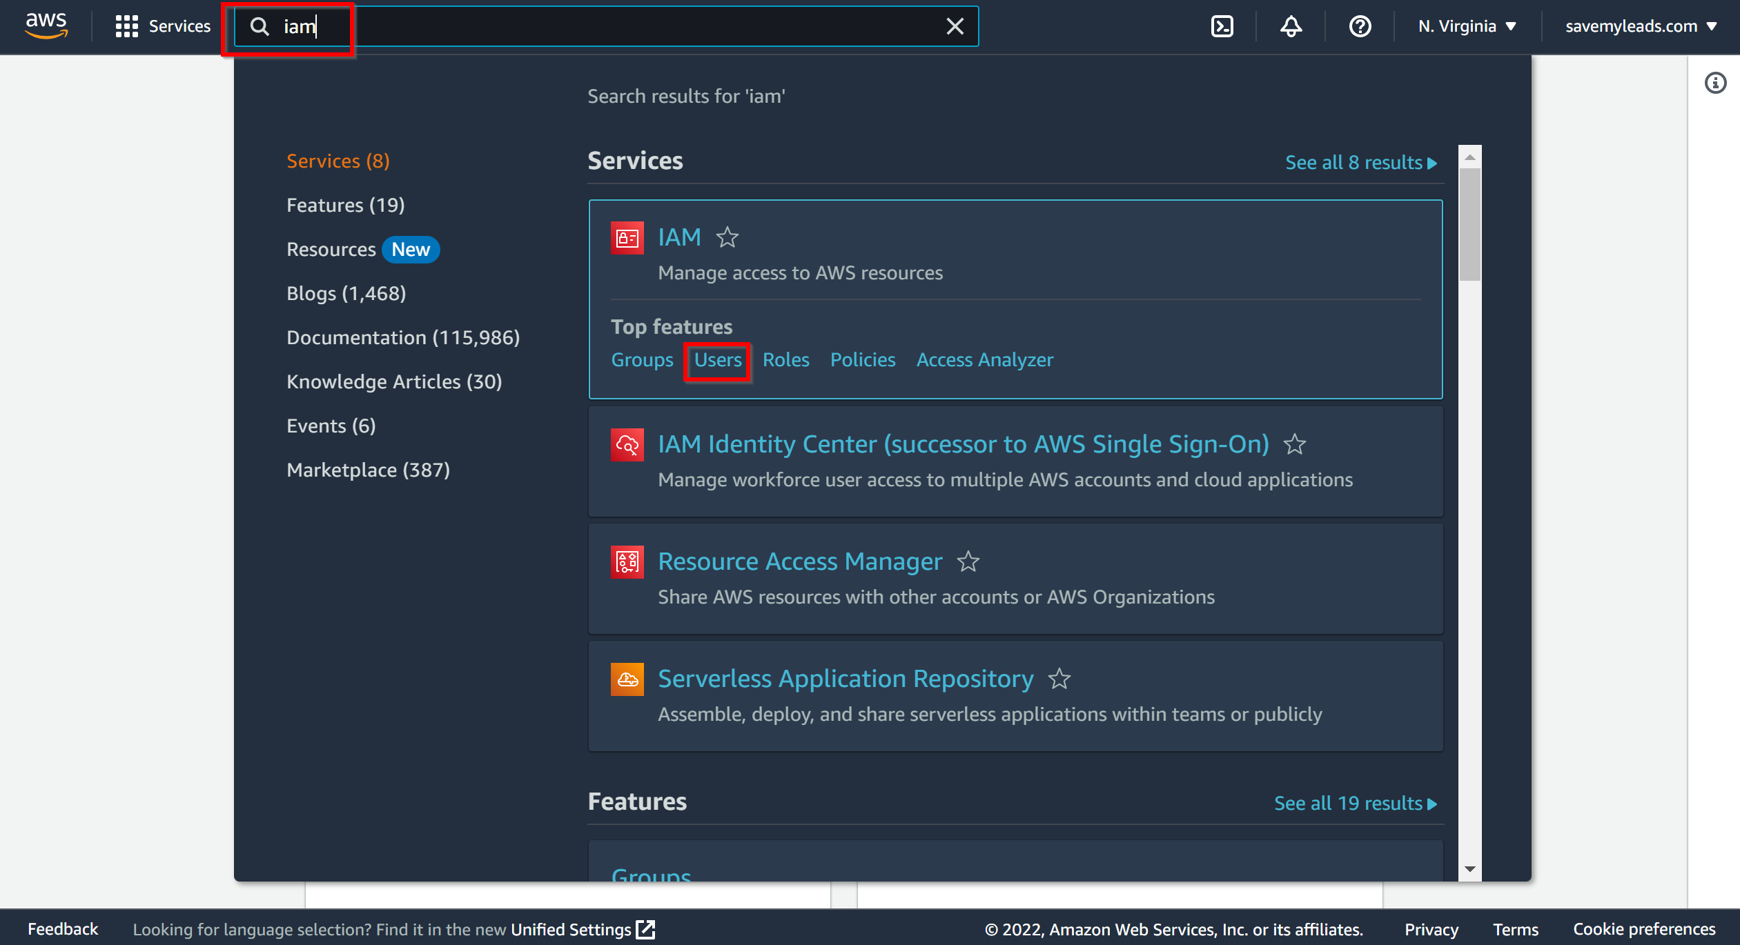Clear the IAM search input field

click(955, 26)
